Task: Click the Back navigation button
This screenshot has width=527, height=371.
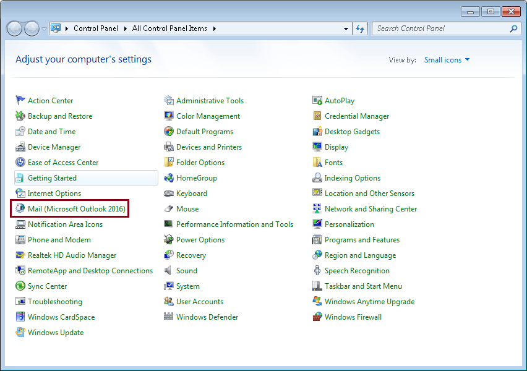Action: 14,29
